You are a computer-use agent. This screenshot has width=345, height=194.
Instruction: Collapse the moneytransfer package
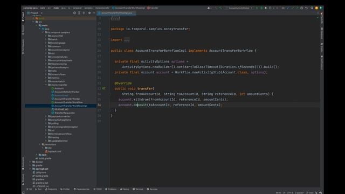click(x=46, y=85)
